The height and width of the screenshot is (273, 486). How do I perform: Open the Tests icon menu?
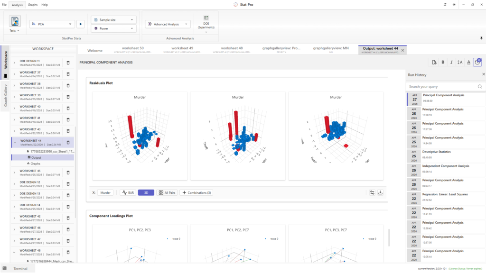tap(14, 24)
